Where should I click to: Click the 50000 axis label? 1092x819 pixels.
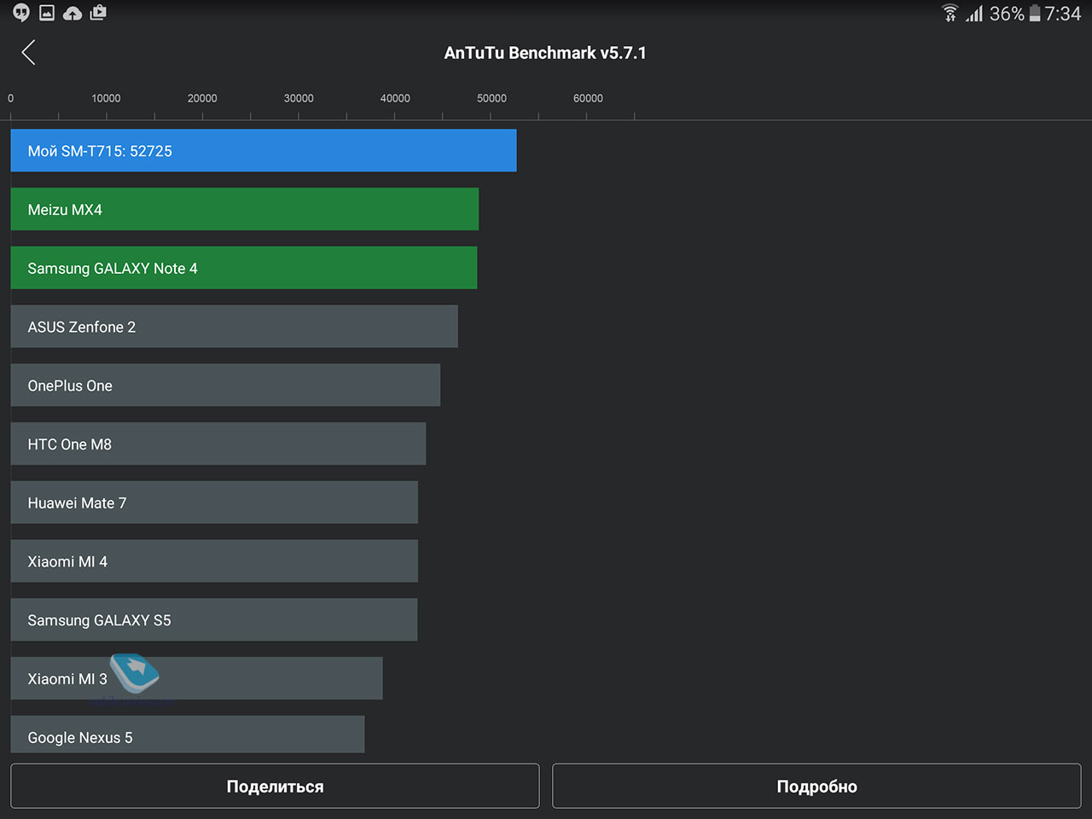[x=491, y=98]
